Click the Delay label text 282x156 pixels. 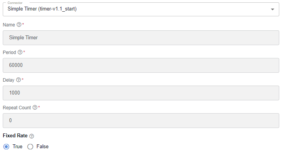[9, 80]
